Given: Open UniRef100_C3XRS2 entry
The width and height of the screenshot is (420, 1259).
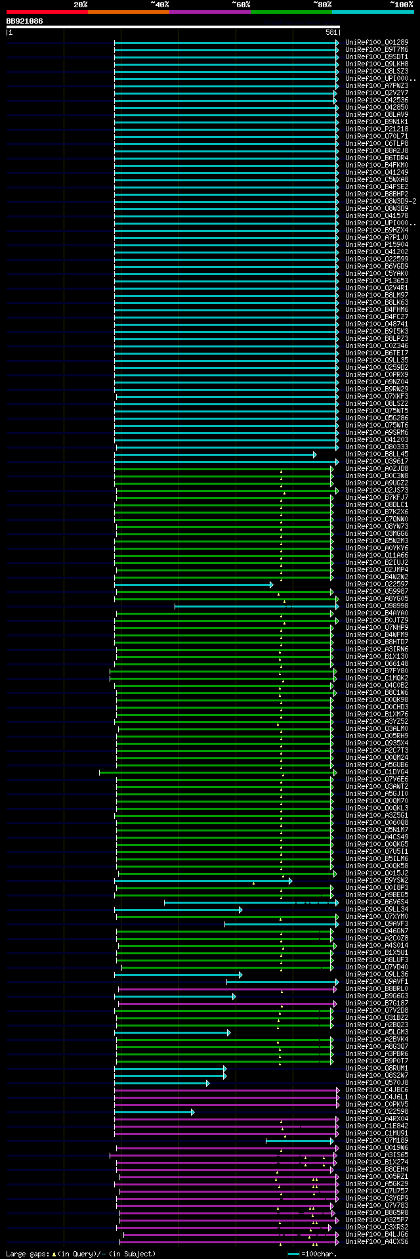Looking at the screenshot, I should (377, 1227).
